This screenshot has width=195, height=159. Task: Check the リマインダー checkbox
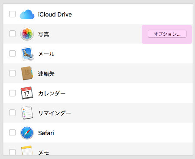[12, 113]
